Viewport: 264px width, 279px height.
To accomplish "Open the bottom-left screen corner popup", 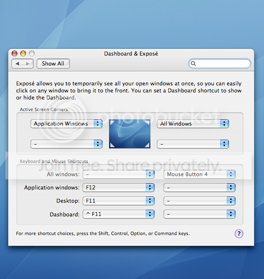I will (67, 144).
